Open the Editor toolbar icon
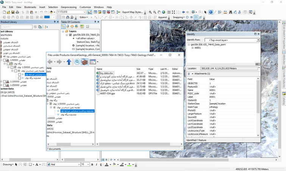Screen dimensions: 286x171 (x=90, y=12)
